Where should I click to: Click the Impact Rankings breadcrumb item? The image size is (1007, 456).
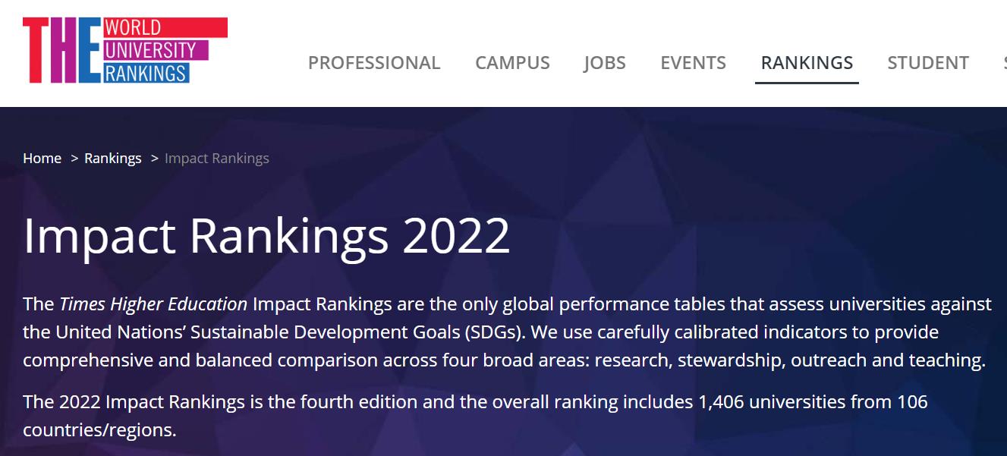click(x=216, y=158)
